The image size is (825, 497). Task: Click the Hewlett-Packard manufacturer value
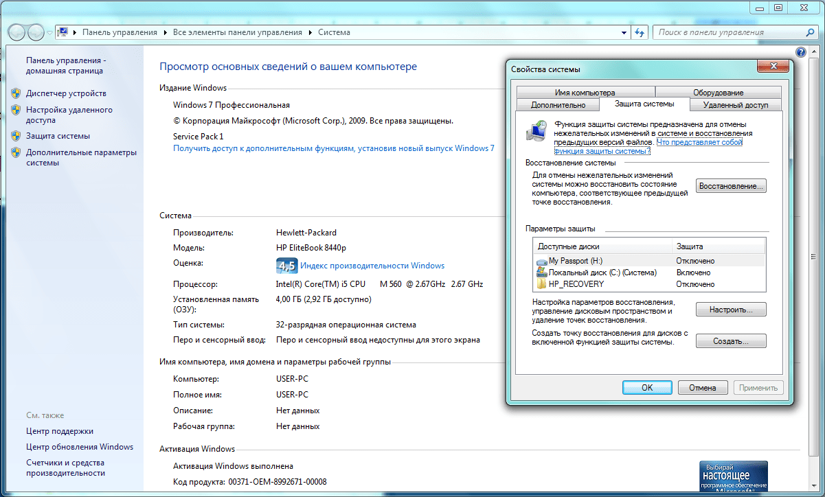point(306,233)
